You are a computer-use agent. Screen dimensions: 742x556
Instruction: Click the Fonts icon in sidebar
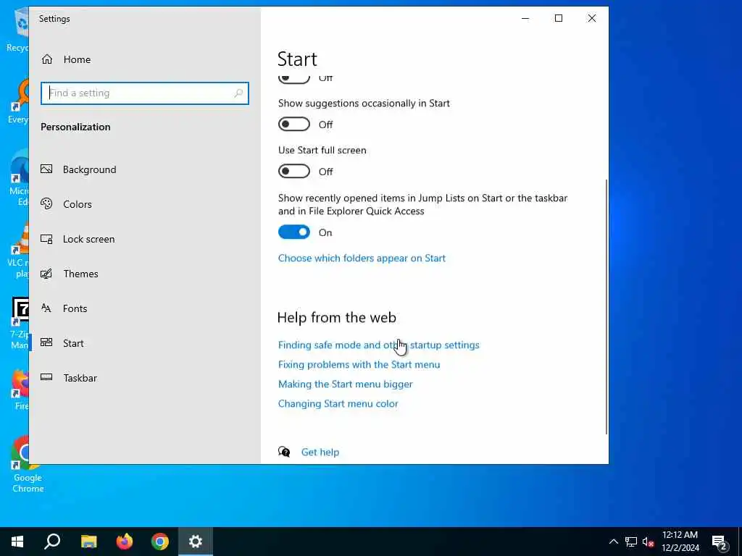pos(46,308)
